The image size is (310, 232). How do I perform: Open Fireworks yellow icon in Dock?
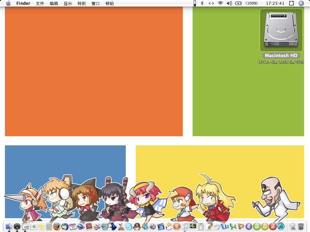pos(265,226)
